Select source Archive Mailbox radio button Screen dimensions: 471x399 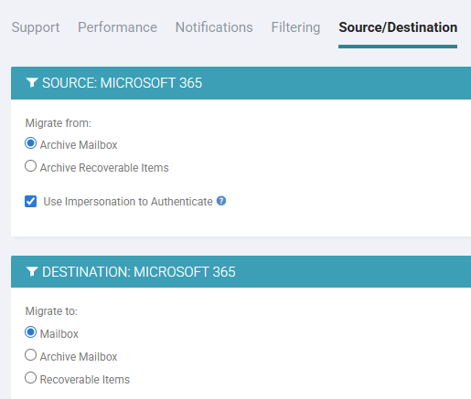coord(30,143)
